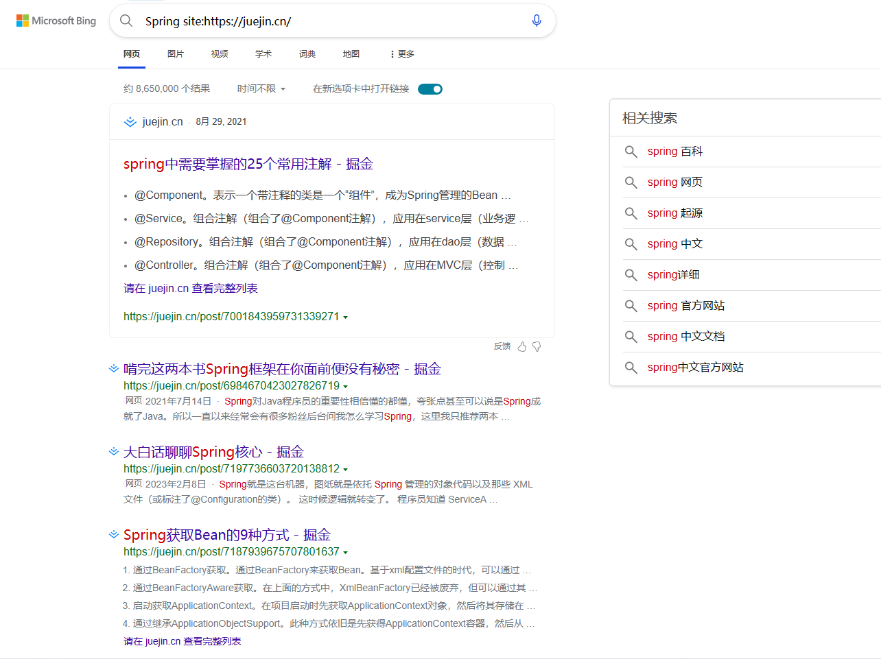Viewport: 881px width, 659px height.
Task: Click the 反馈 feedback label
Action: pos(502,346)
